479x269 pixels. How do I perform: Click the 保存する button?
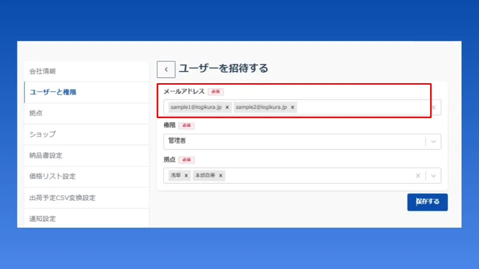coord(428,202)
